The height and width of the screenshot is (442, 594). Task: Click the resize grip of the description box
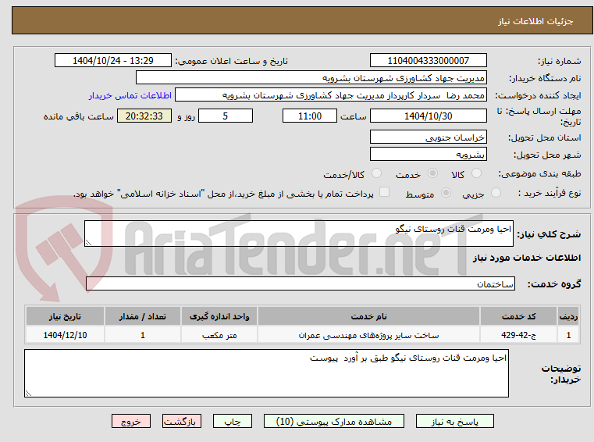pyautogui.click(x=88, y=243)
